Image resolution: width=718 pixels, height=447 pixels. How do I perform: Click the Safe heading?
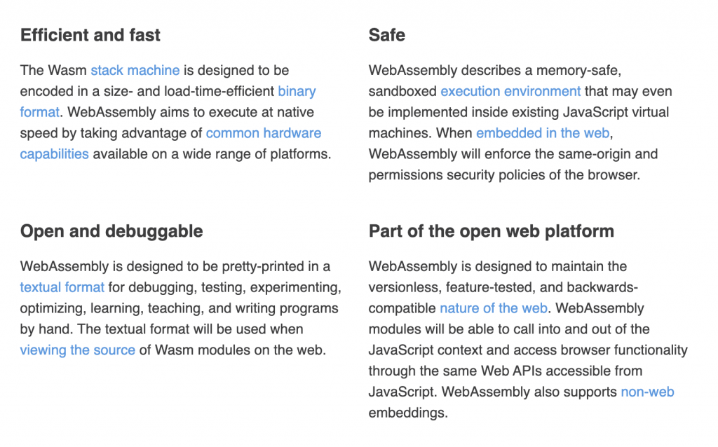(386, 35)
